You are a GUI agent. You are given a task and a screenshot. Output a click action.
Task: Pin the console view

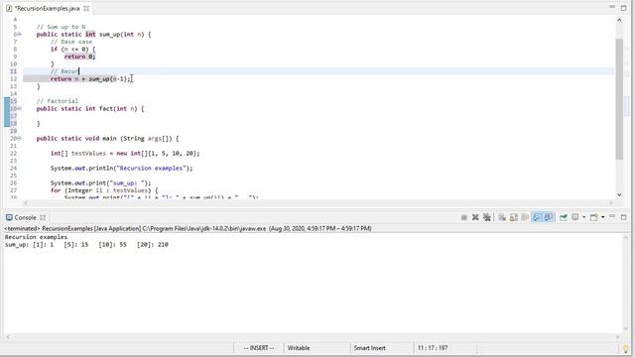[564, 217]
